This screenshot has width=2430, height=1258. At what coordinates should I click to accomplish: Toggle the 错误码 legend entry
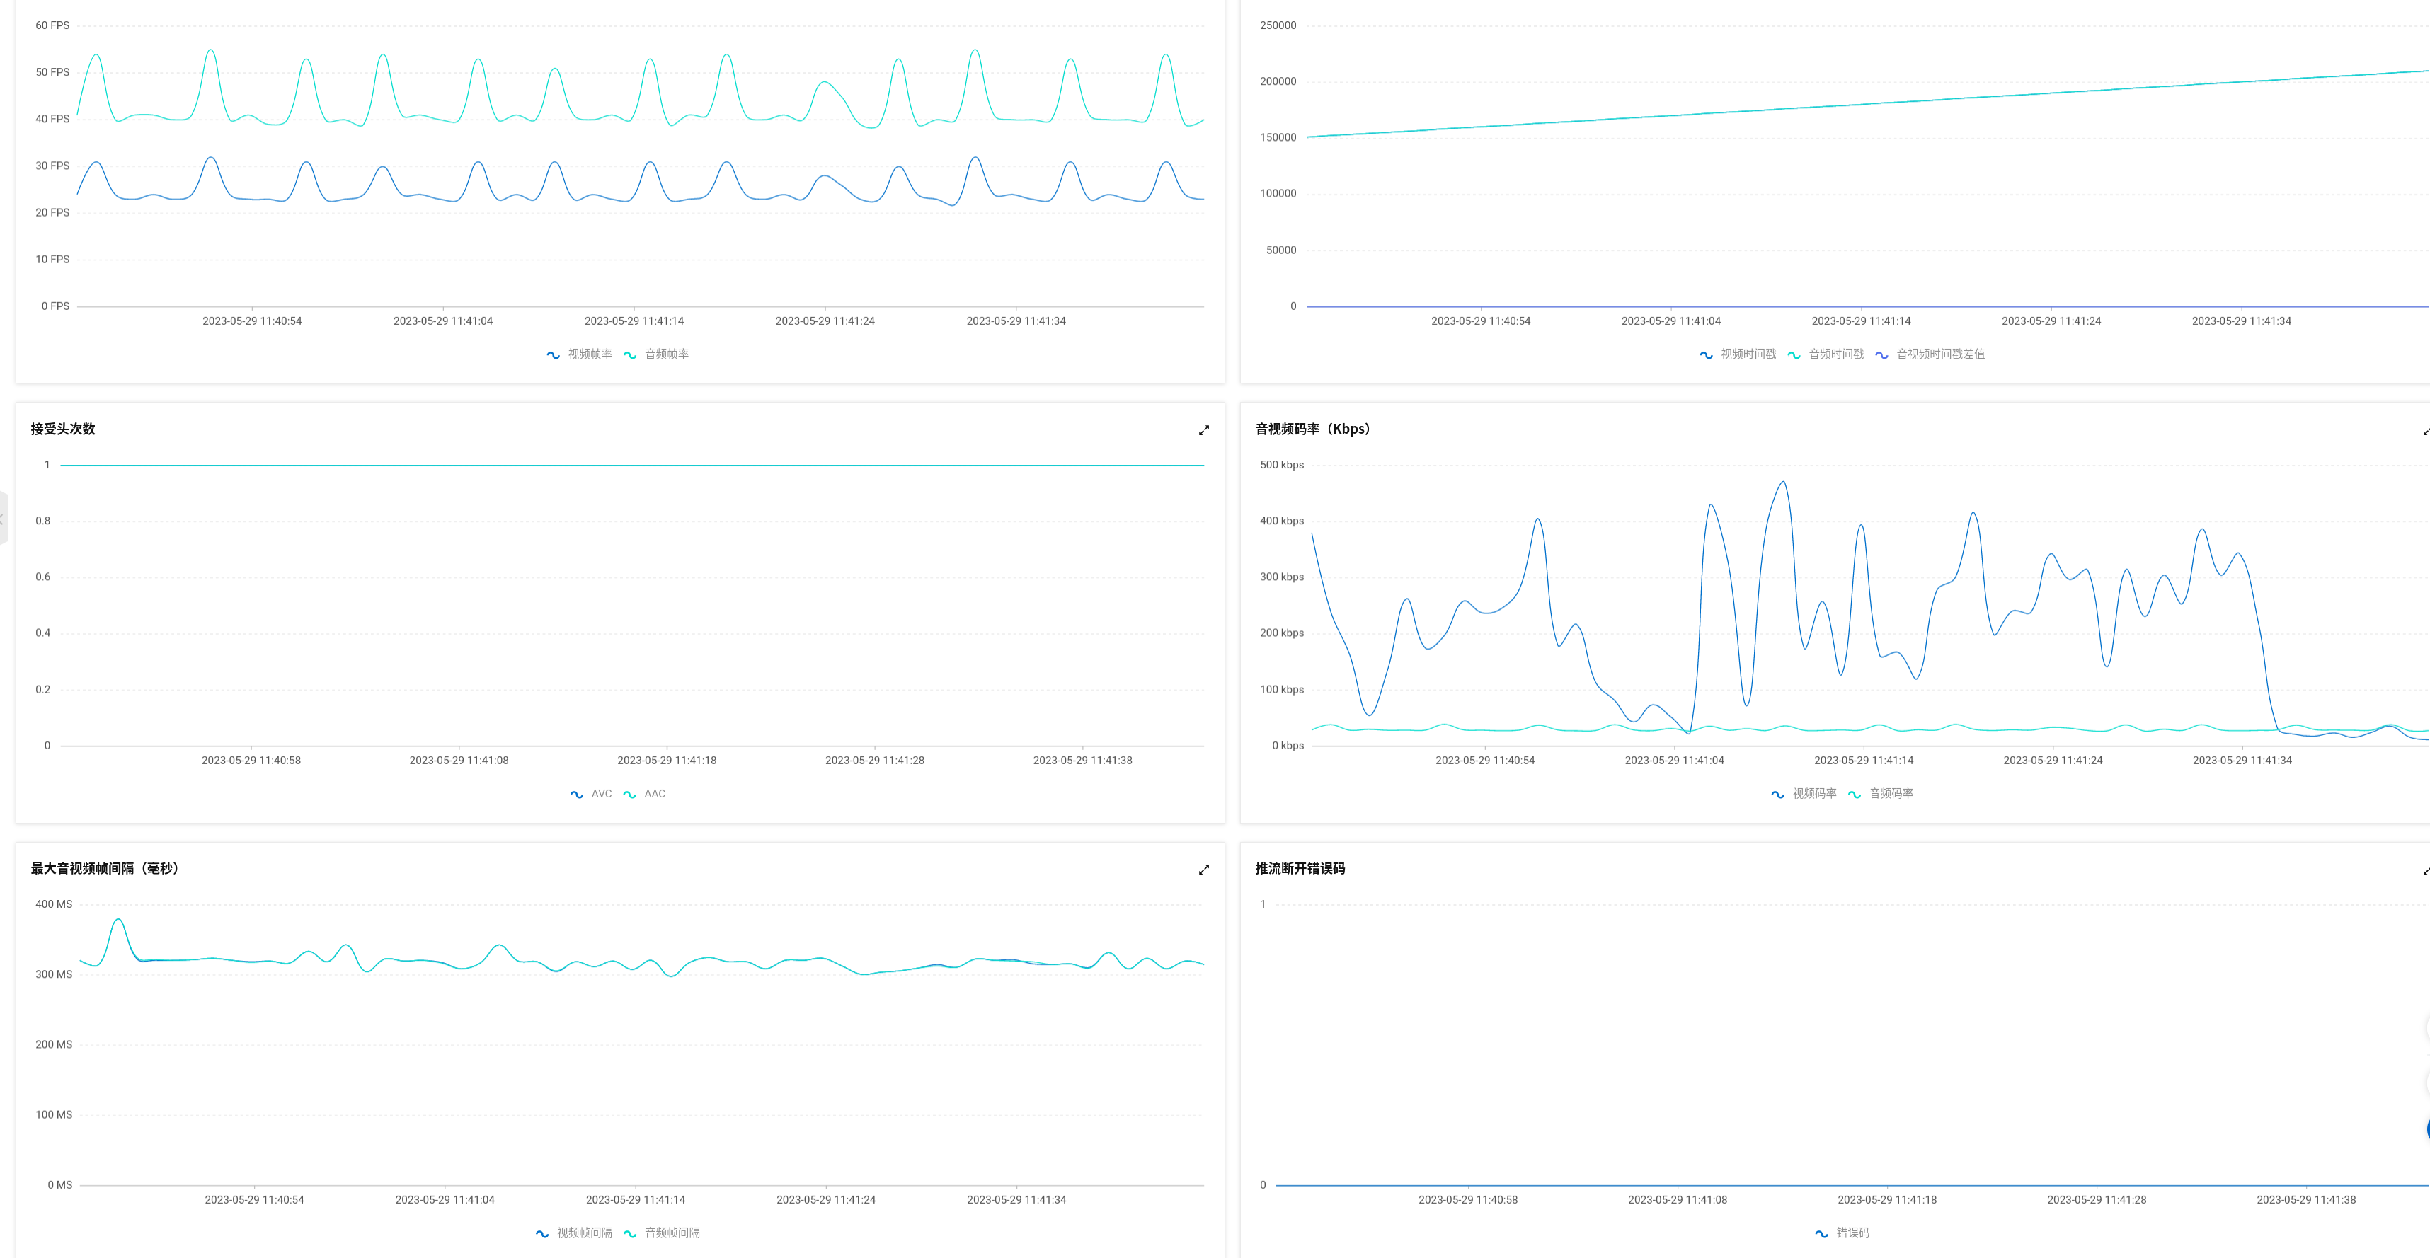pyautogui.click(x=1842, y=1233)
